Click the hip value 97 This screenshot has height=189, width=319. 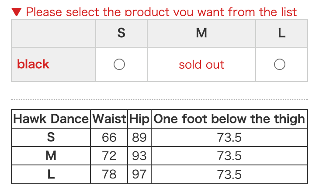[x=139, y=175]
